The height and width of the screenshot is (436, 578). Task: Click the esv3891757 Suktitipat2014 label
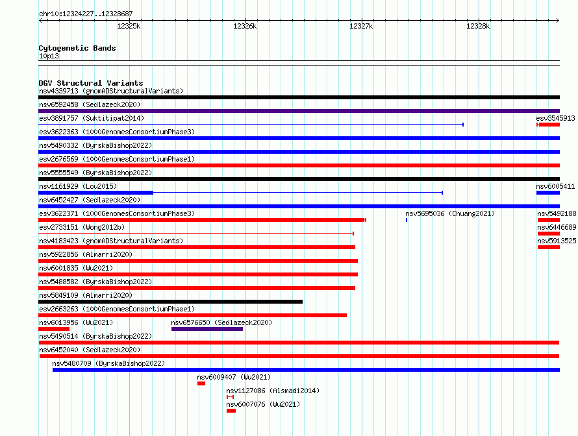click(x=92, y=118)
